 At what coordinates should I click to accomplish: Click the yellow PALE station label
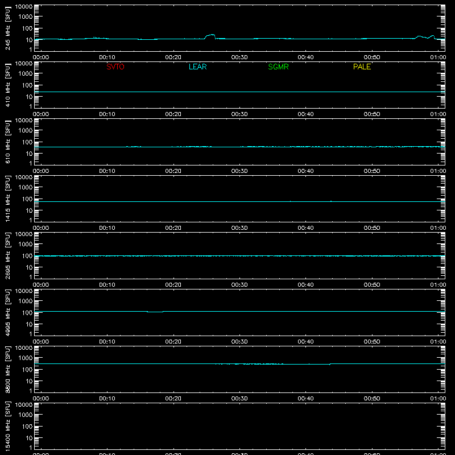coord(362,67)
